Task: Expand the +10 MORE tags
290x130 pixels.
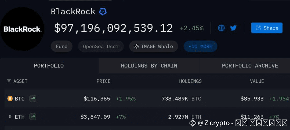Action: pyautogui.click(x=200, y=46)
